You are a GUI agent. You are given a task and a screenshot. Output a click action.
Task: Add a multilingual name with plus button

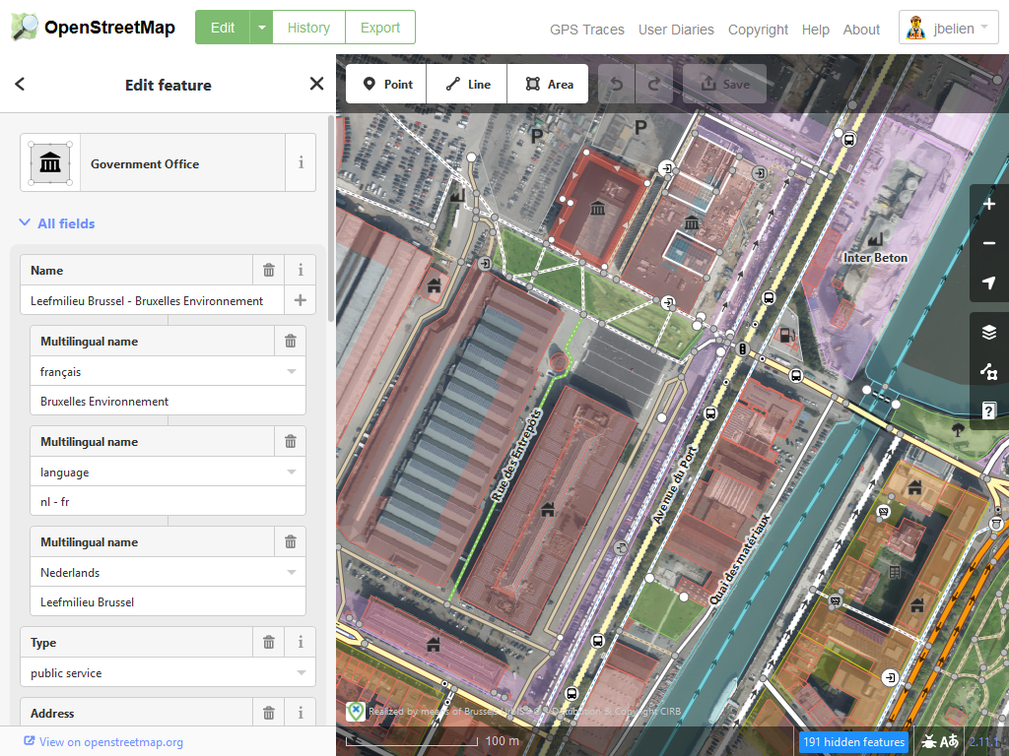tap(301, 300)
